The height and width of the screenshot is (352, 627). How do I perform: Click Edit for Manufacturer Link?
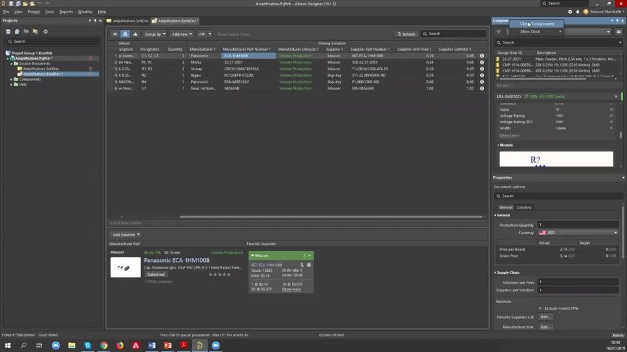pos(545,327)
